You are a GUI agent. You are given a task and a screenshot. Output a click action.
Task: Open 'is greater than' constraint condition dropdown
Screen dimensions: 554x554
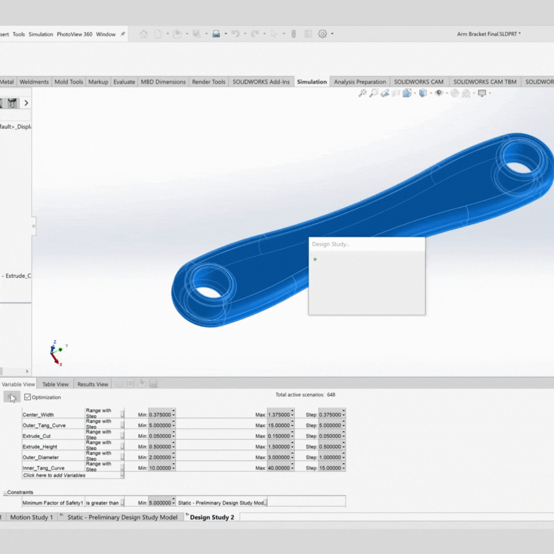point(122,502)
